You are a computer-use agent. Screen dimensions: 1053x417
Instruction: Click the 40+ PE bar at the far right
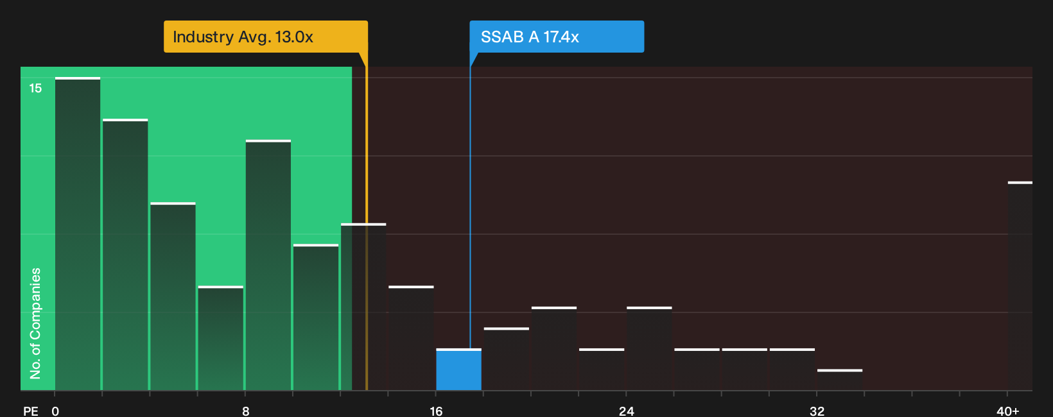pos(1020,286)
